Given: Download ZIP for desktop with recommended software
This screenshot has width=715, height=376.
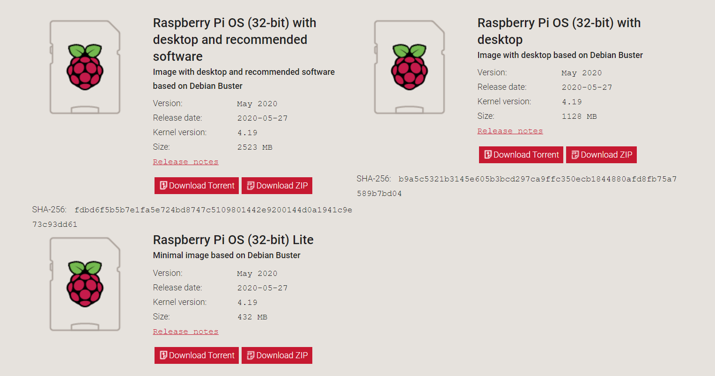Looking at the screenshot, I should (x=277, y=186).
